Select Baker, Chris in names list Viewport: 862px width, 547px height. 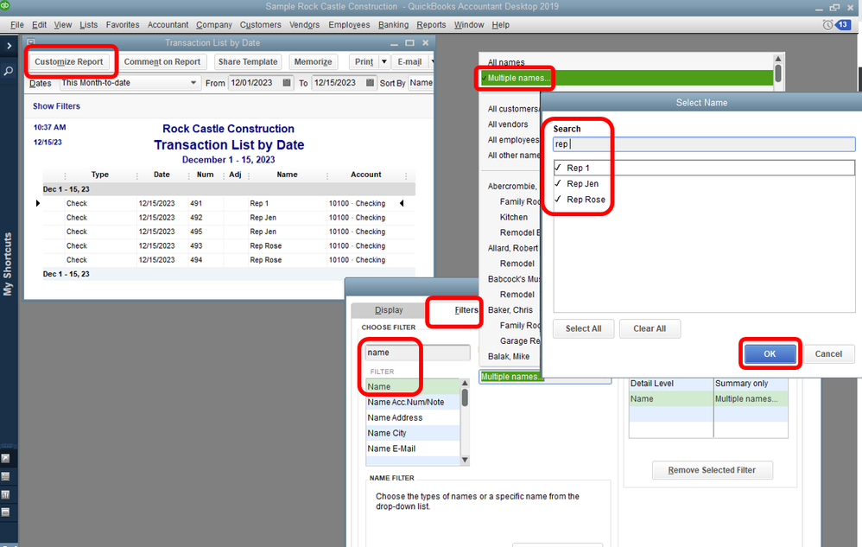point(510,310)
